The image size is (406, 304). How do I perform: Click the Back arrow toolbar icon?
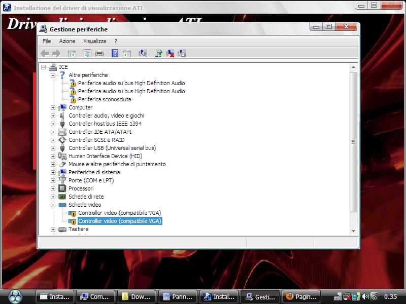point(45,54)
